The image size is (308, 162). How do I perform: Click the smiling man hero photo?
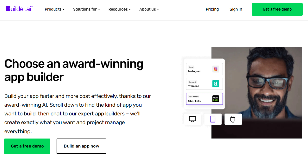tap(256, 93)
